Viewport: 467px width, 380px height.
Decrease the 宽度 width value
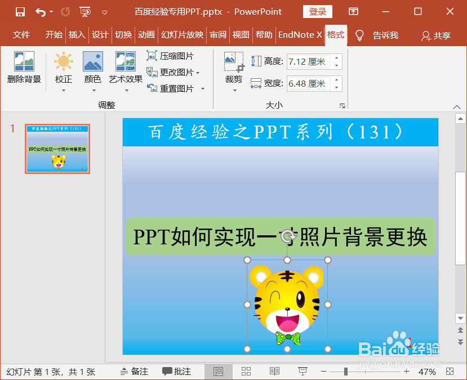(336, 87)
